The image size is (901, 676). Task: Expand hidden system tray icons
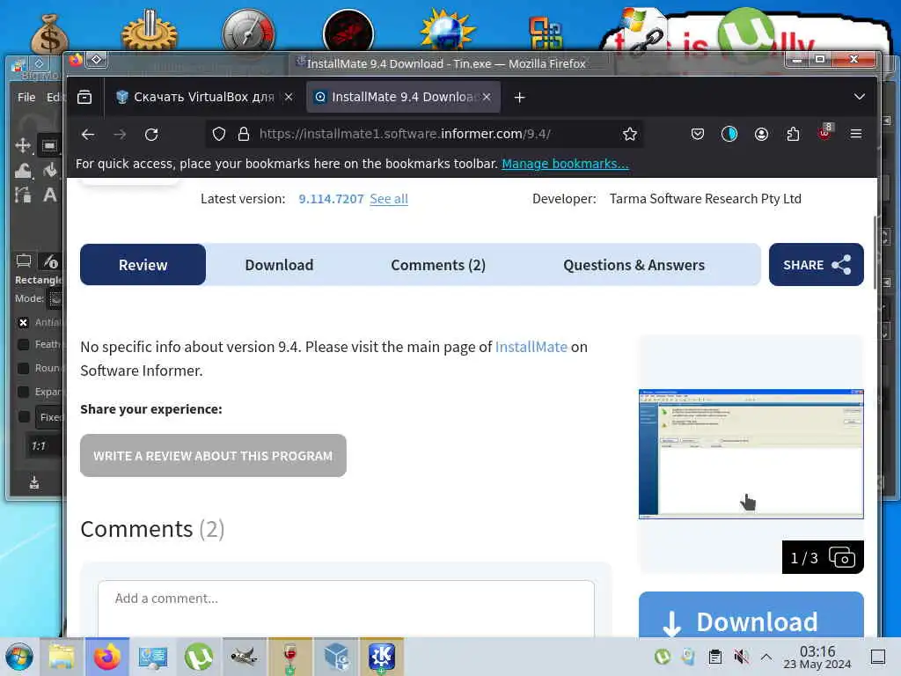coord(766,657)
